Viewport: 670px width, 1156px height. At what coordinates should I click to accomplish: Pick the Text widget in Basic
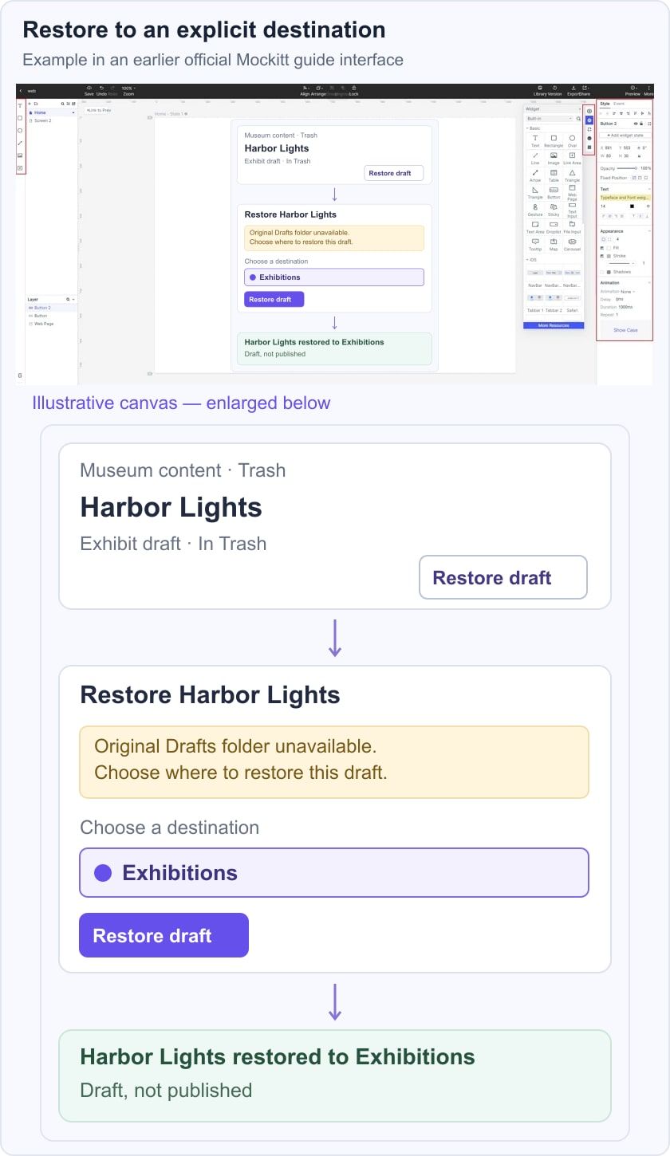[535, 141]
